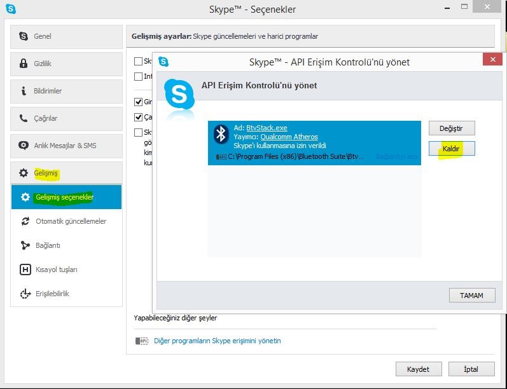The width and height of the screenshot is (507, 389).
Task: Click the Kaydet button
Action: pos(419,369)
